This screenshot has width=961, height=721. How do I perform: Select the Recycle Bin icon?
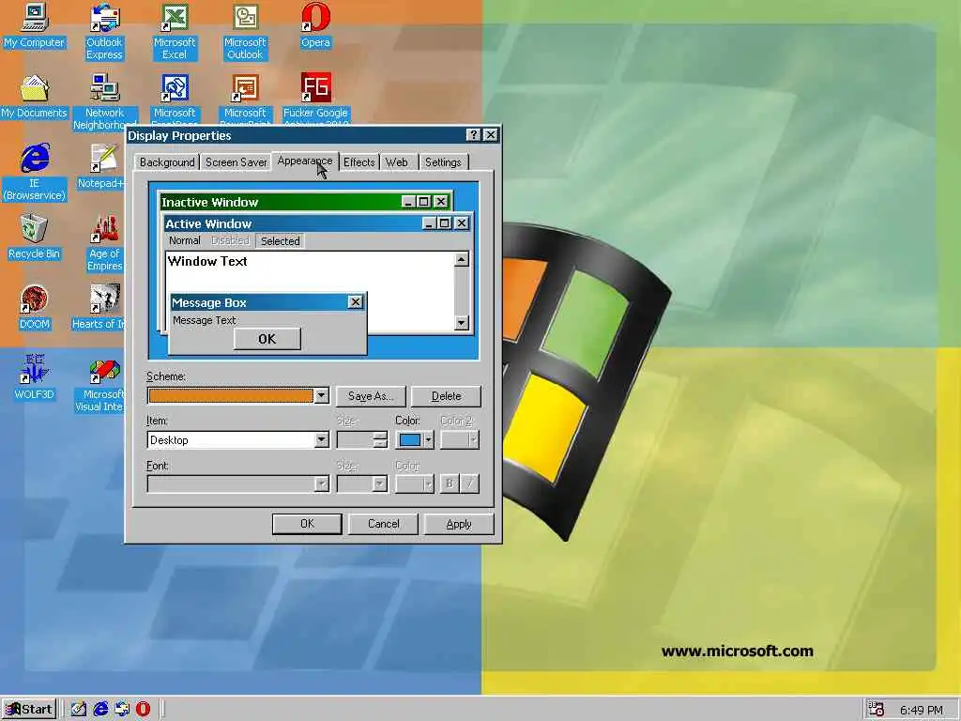click(35, 238)
